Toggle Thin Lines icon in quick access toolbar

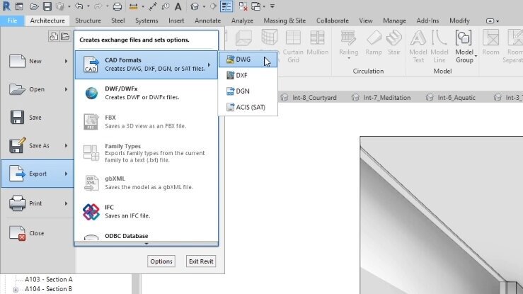pos(226,6)
